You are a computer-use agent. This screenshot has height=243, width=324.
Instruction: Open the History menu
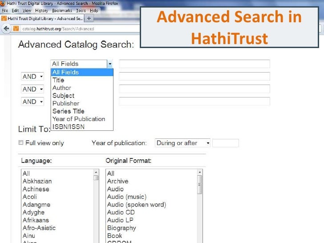point(41,11)
